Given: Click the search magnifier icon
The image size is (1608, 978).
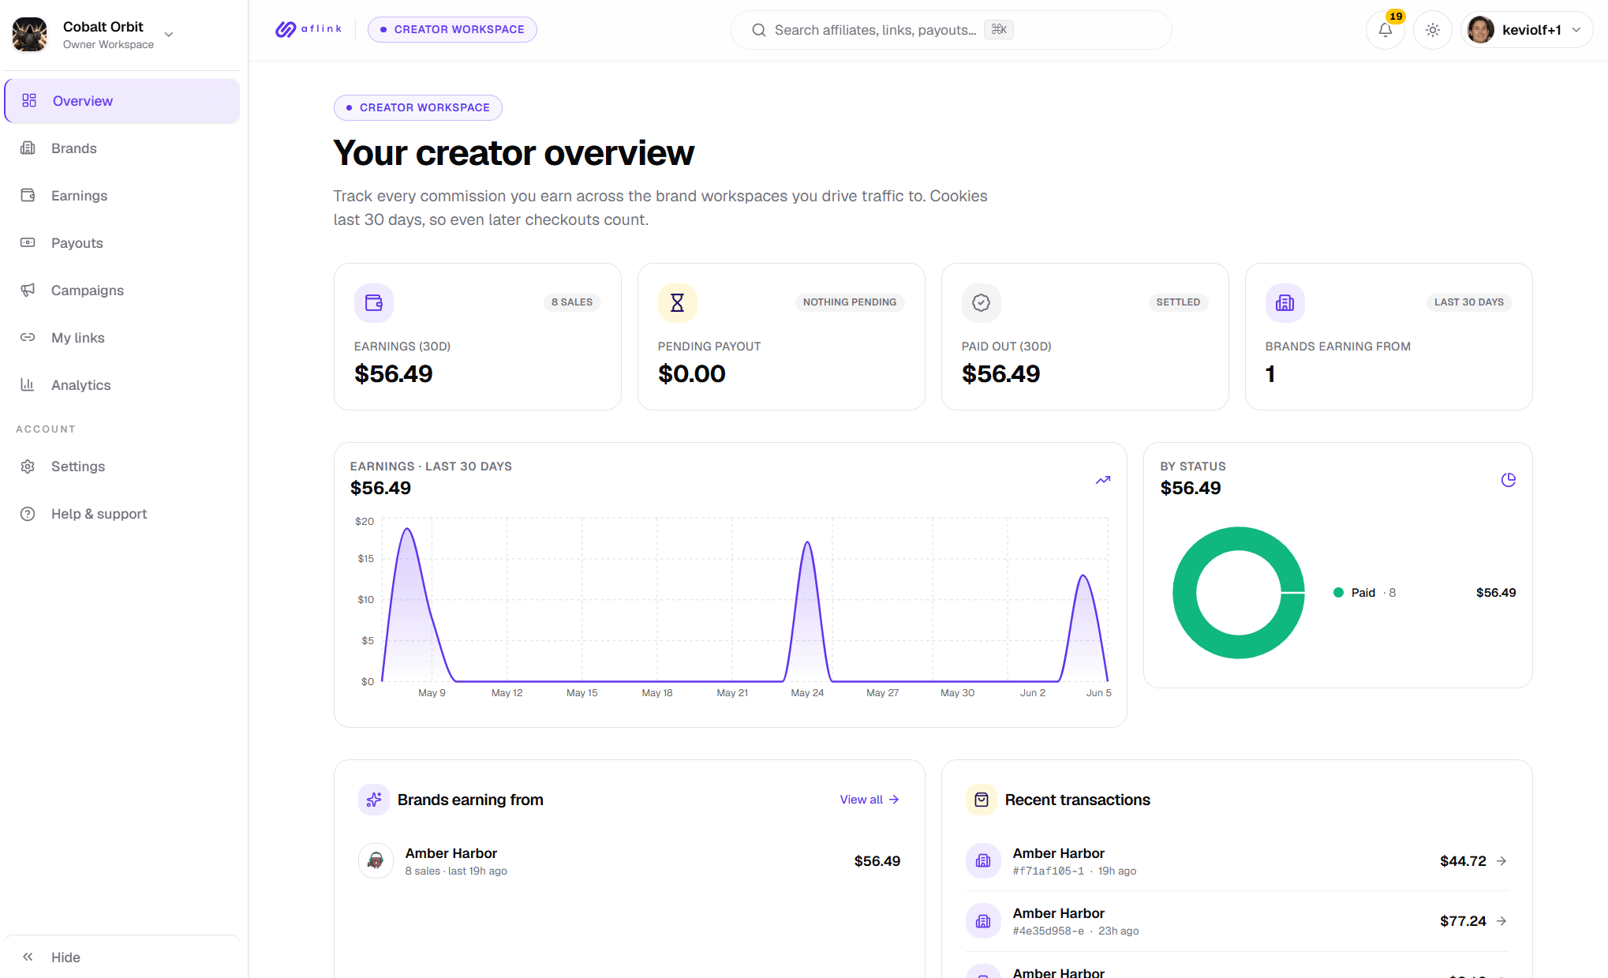Looking at the screenshot, I should [x=759, y=30].
